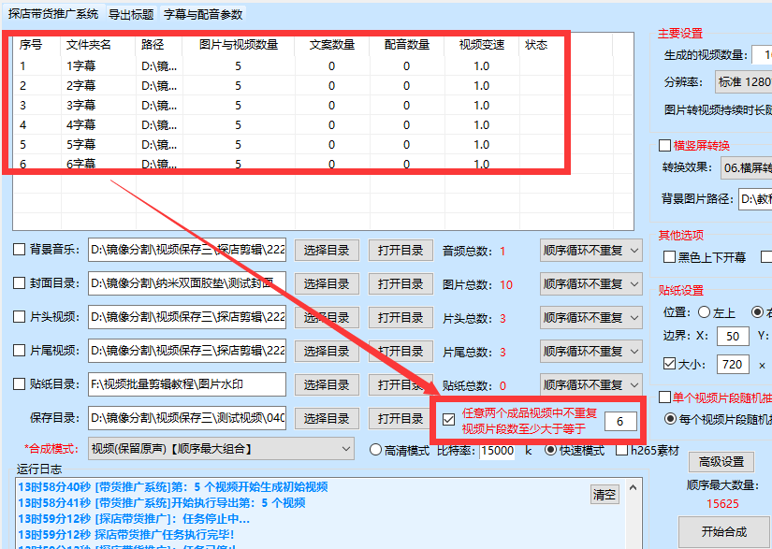Click 打开目录 for 片尾视频
Viewport: 772px width, 549px height.
pyautogui.click(x=401, y=352)
